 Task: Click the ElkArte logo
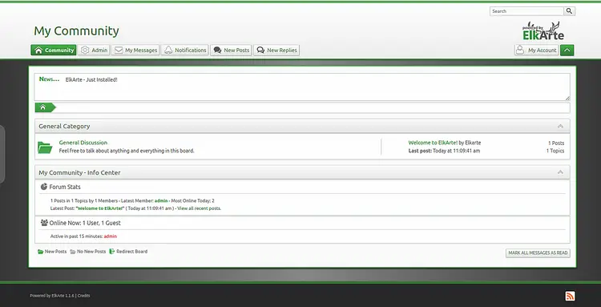543,31
